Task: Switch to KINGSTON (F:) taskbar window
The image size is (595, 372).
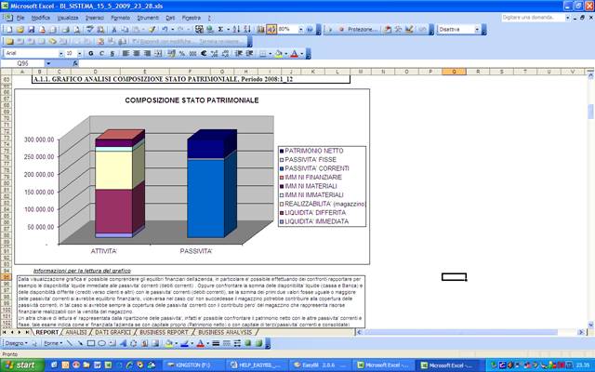Action: pos(194,365)
